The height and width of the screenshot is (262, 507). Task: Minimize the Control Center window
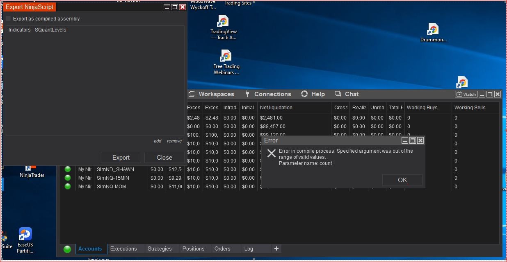[482, 94]
